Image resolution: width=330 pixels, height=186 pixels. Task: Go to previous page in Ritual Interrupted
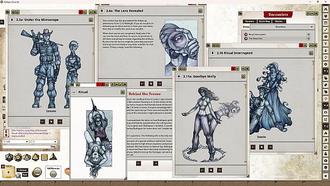[253, 147]
